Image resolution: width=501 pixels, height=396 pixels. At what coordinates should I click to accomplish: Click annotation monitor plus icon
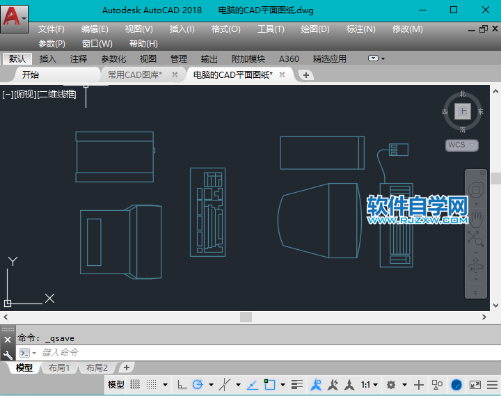[419, 385]
